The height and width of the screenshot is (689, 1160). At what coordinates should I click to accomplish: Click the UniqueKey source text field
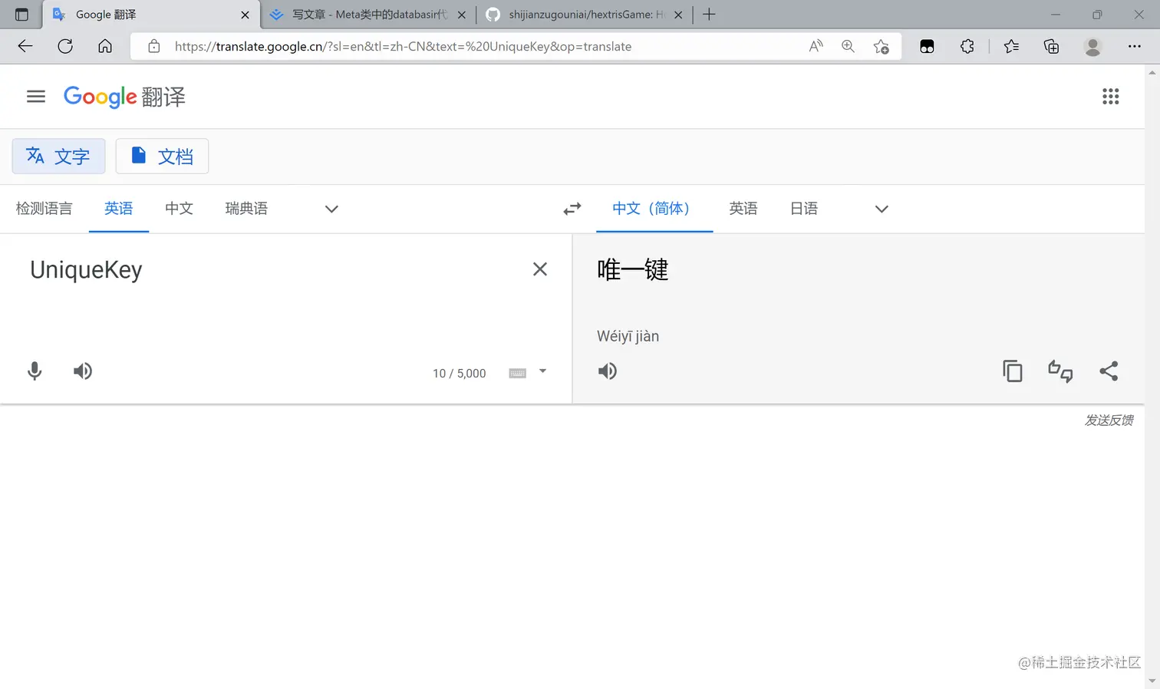tap(269, 270)
